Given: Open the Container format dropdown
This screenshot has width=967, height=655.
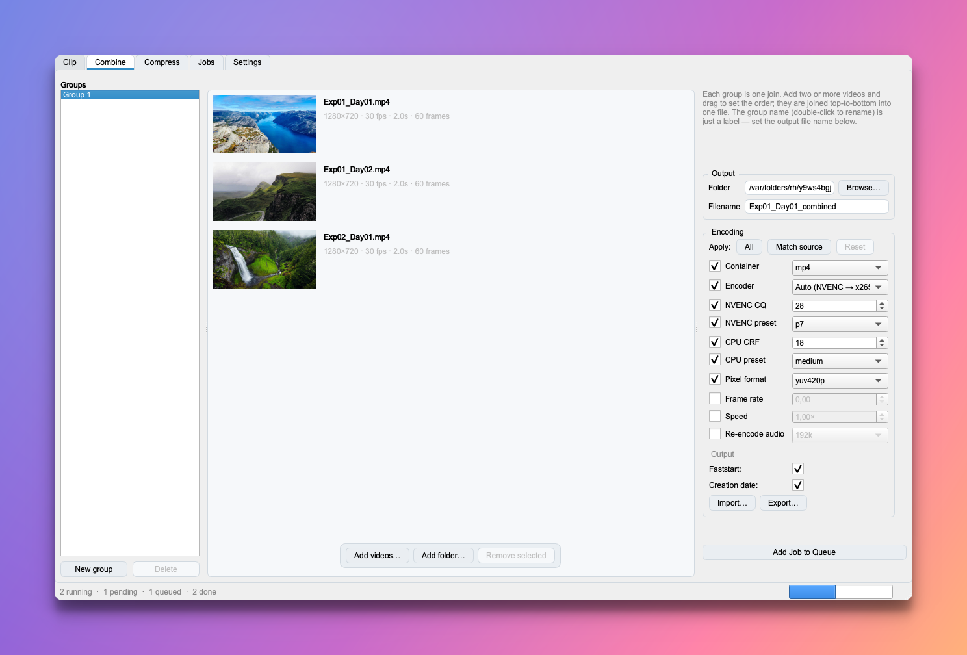Looking at the screenshot, I should pos(840,268).
